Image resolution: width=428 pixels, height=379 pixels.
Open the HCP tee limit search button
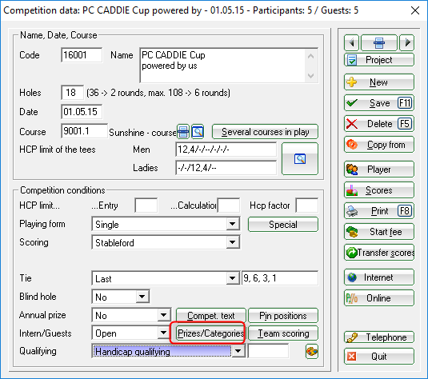coord(300,158)
